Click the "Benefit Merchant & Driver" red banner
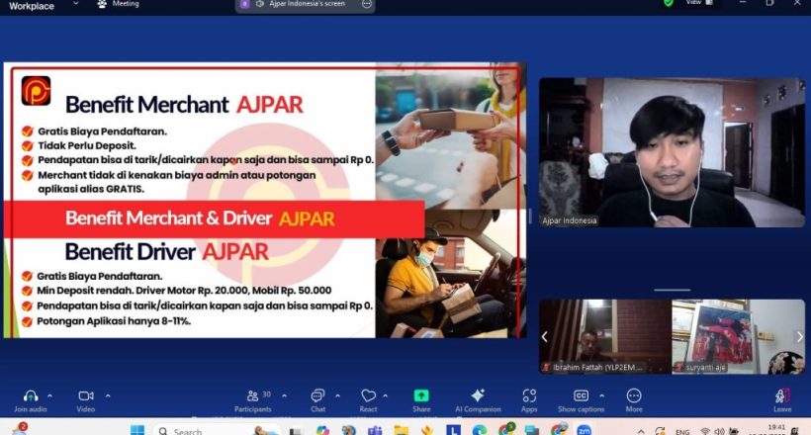 215,218
